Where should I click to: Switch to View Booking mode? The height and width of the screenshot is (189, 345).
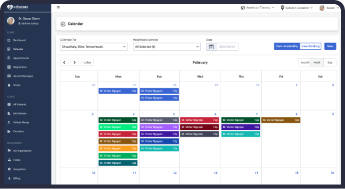(310, 46)
